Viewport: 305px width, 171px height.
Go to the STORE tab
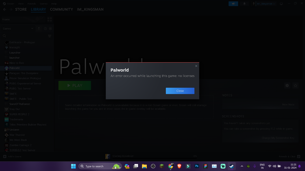click(x=21, y=9)
